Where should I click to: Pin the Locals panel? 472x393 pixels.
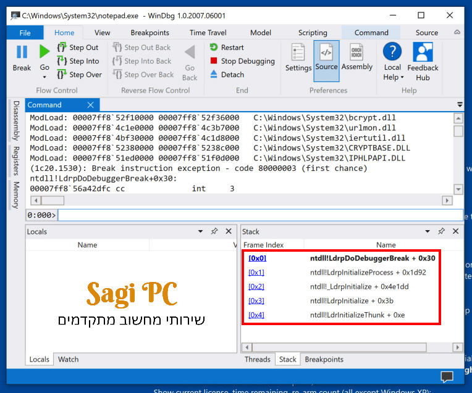[214, 231]
